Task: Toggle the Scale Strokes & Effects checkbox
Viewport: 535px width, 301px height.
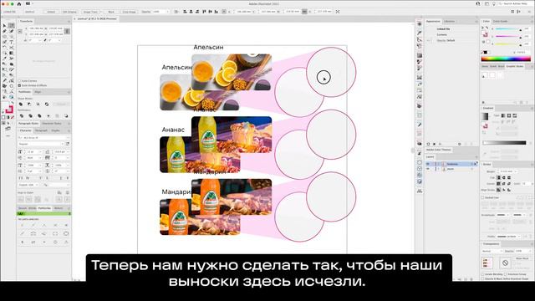Action: click(19, 85)
